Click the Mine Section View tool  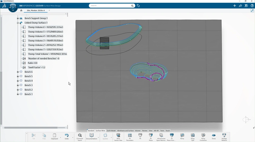click(118, 137)
